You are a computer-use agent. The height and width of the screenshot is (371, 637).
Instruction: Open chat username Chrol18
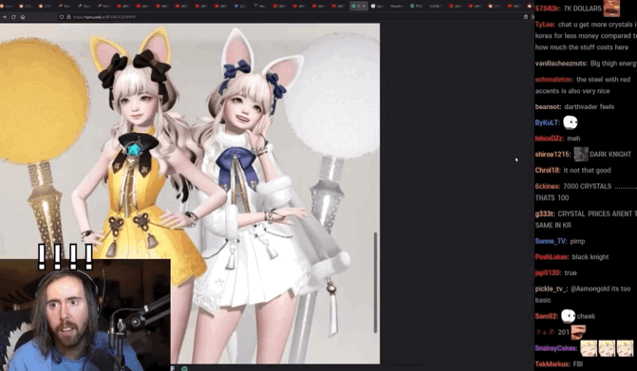click(x=548, y=171)
